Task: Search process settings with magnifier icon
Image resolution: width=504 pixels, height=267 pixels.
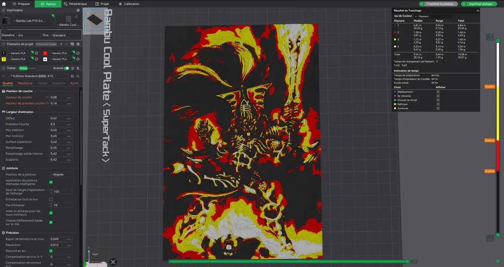Action: 78,76
